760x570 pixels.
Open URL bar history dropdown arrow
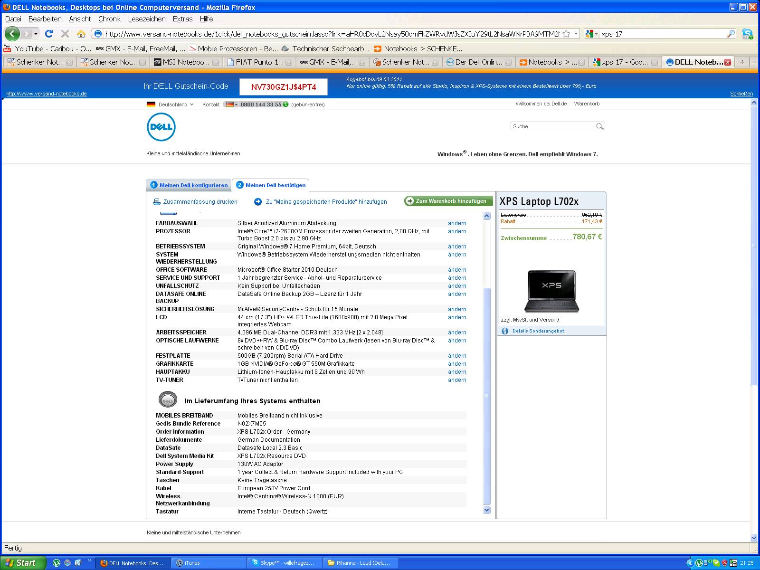pos(576,34)
